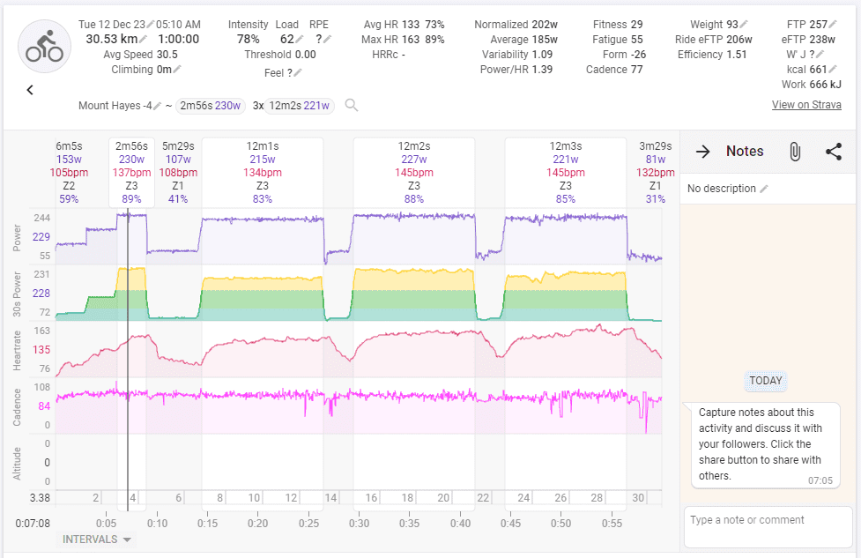This screenshot has height=558, width=861.
Task: Select the 12m2s 227w Z3 interval header
Action: click(414, 173)
